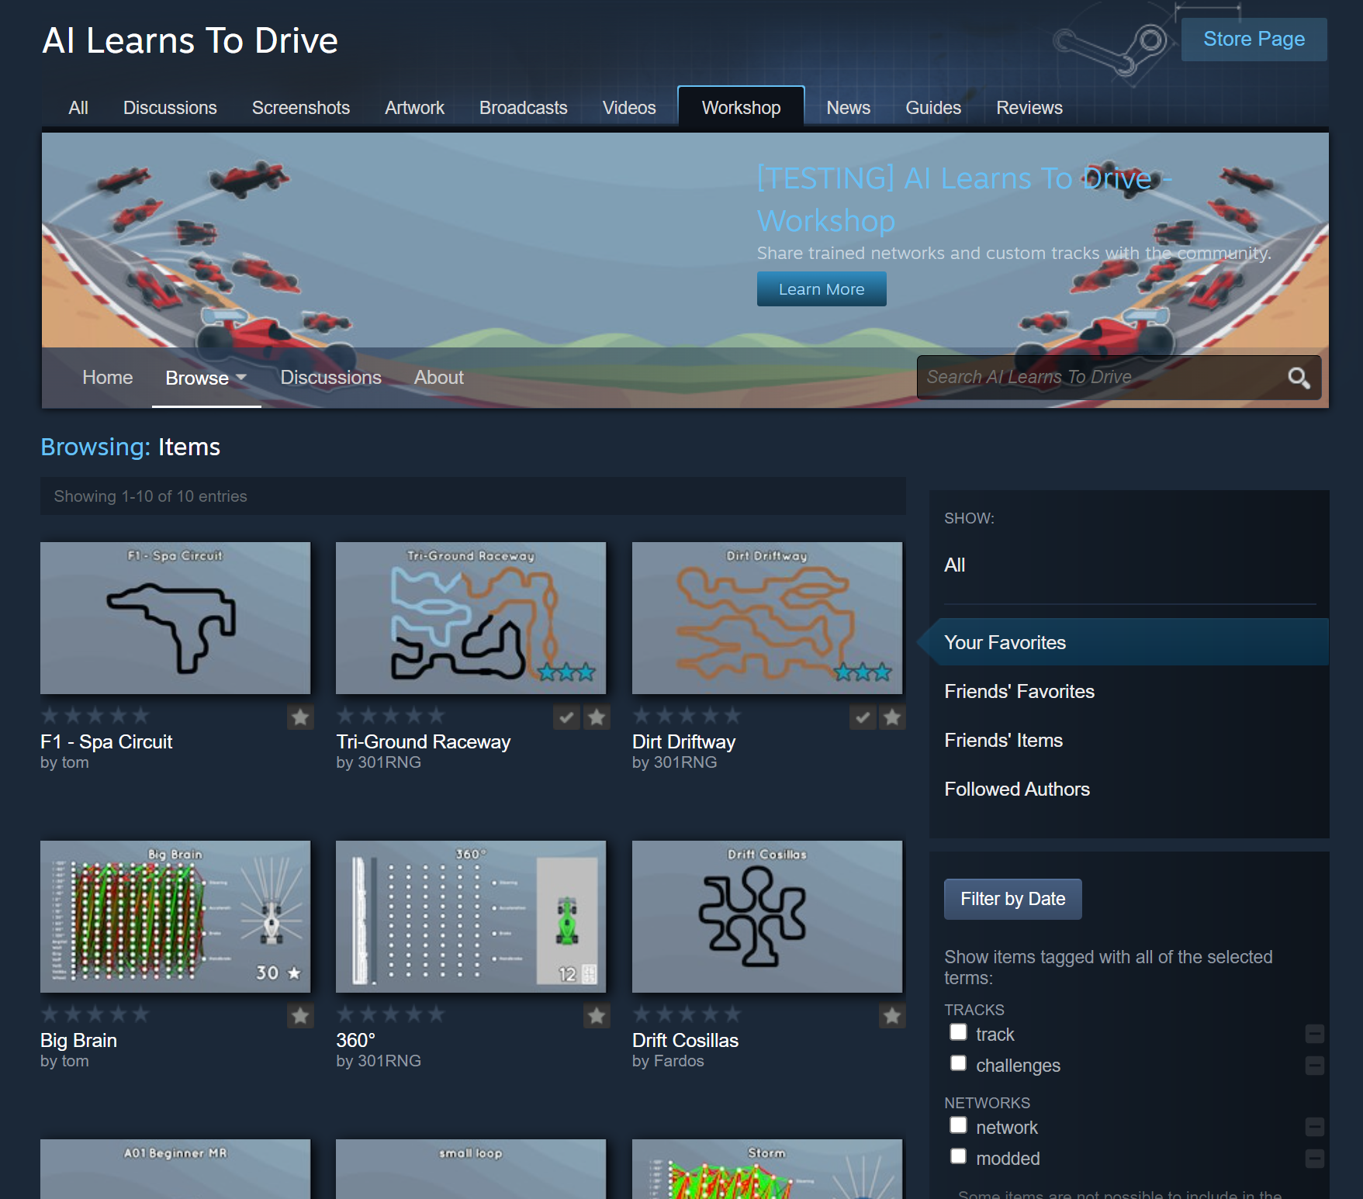Image resolution: width=1363 pixels, height=1199 pixels.
Task: Open the Big Brain thumbnail
Action: click(x=175, y=917)
